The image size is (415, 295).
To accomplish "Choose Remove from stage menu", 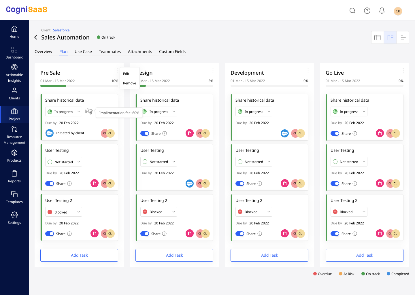I will (129, 83).
